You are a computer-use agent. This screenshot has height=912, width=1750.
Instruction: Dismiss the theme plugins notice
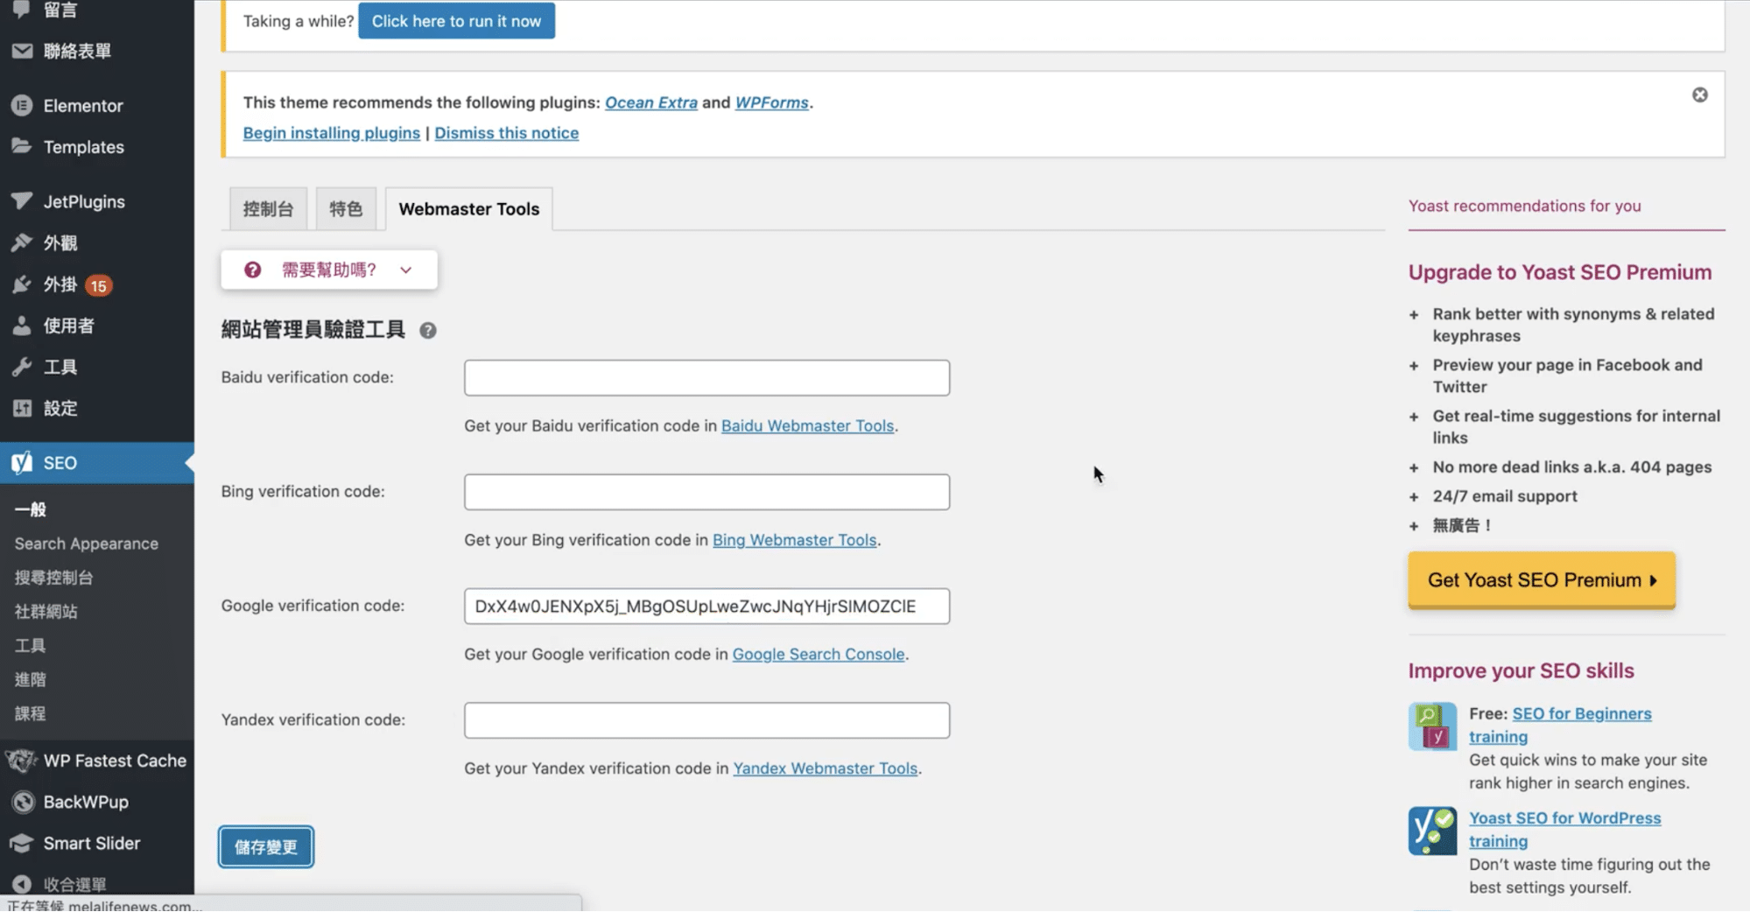(1699, 95)
